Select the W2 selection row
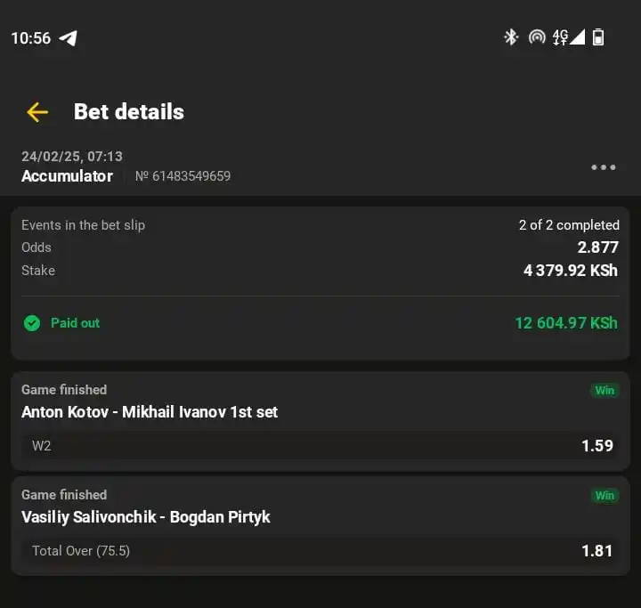Screen dimensions: 641x608 tap(320, 446)
